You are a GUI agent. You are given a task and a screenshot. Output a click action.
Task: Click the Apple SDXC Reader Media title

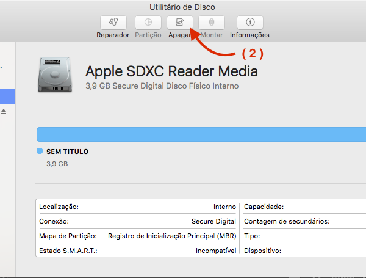(171, 71)
